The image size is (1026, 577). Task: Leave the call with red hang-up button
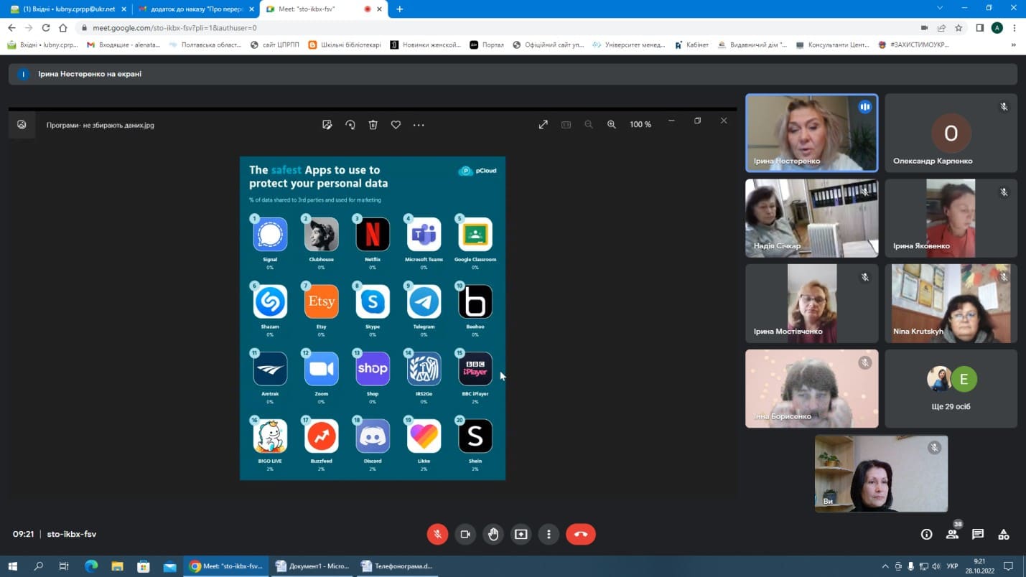click(581, 534)
